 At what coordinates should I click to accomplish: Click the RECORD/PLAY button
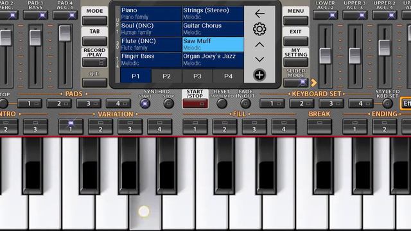[94, 62]
